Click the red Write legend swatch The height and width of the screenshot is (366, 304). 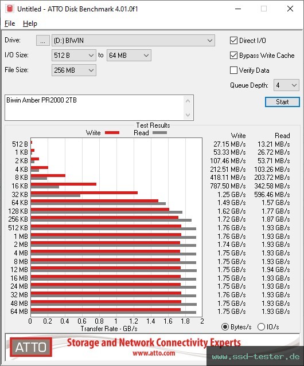112,132
